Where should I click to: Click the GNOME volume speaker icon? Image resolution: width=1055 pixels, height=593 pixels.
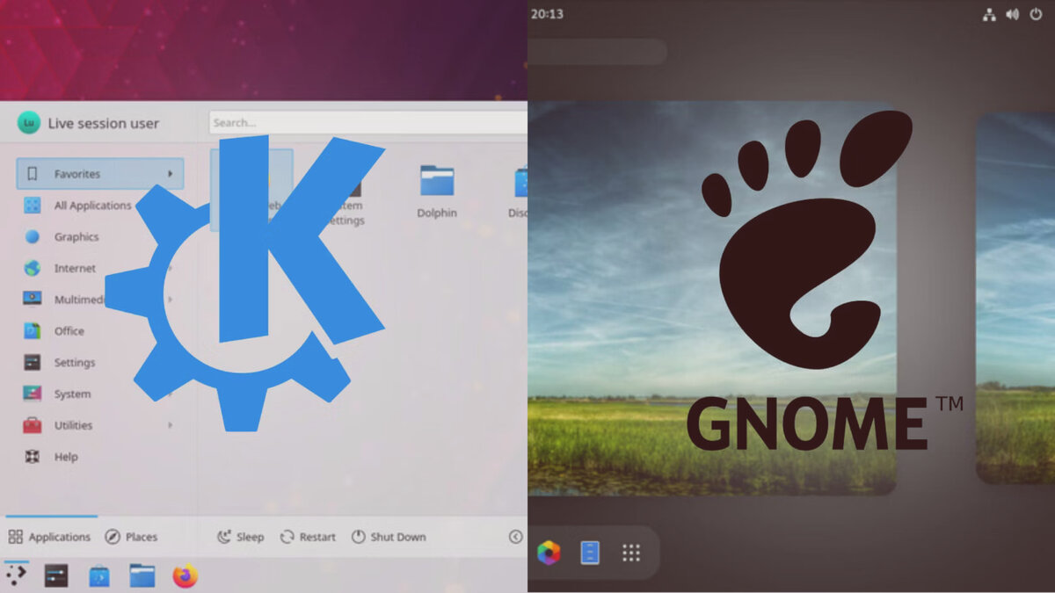pos(1012,14)
